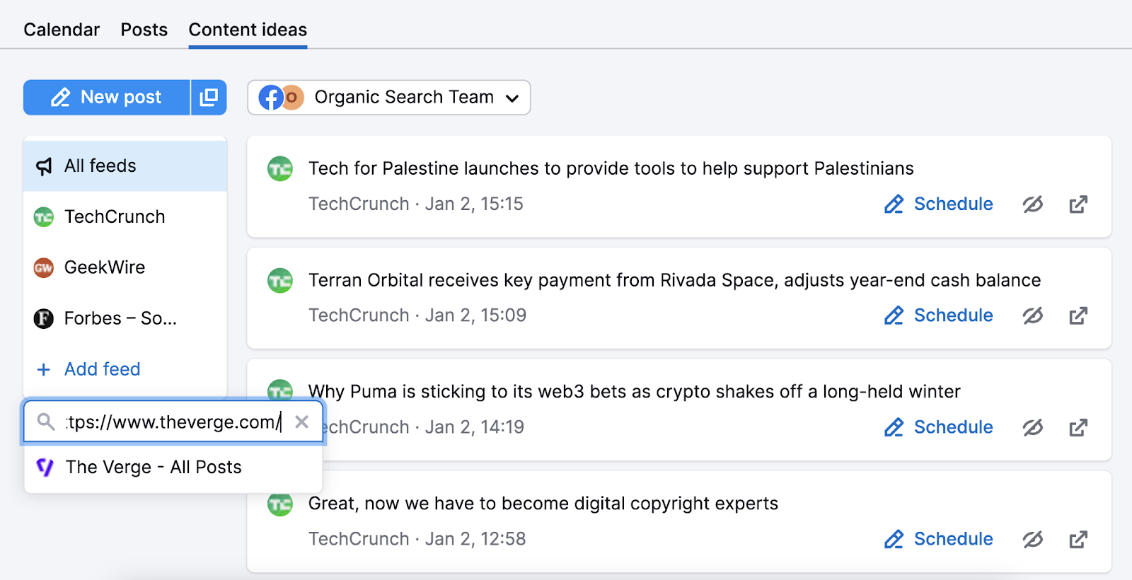This screenshot has width=1132, height=580.
Task: Schedule the Tech for Palestine article
Action: point(938,204)
